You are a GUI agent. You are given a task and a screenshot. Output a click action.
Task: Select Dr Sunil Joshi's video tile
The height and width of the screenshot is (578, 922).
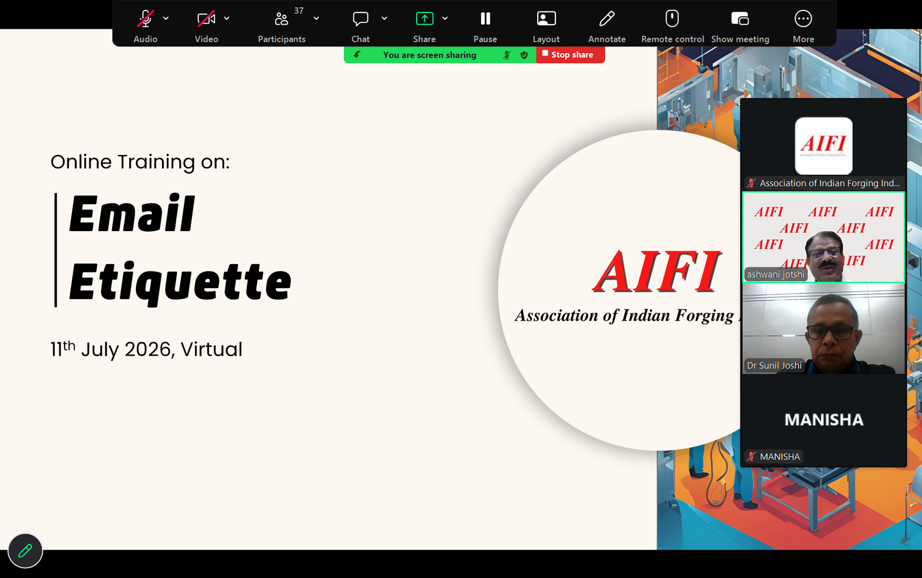tap(823, 328)
